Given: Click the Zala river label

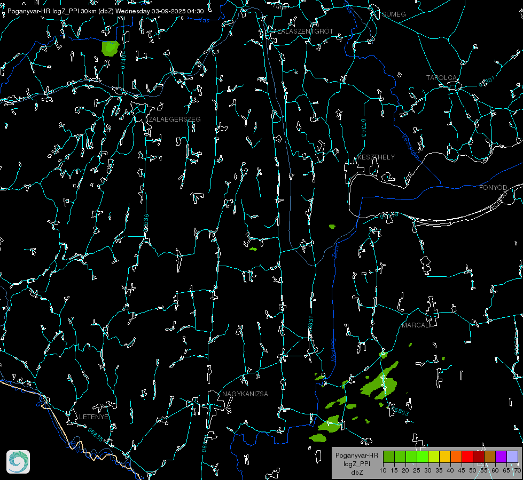Looking at the screenshot, I should coord(335,251).
